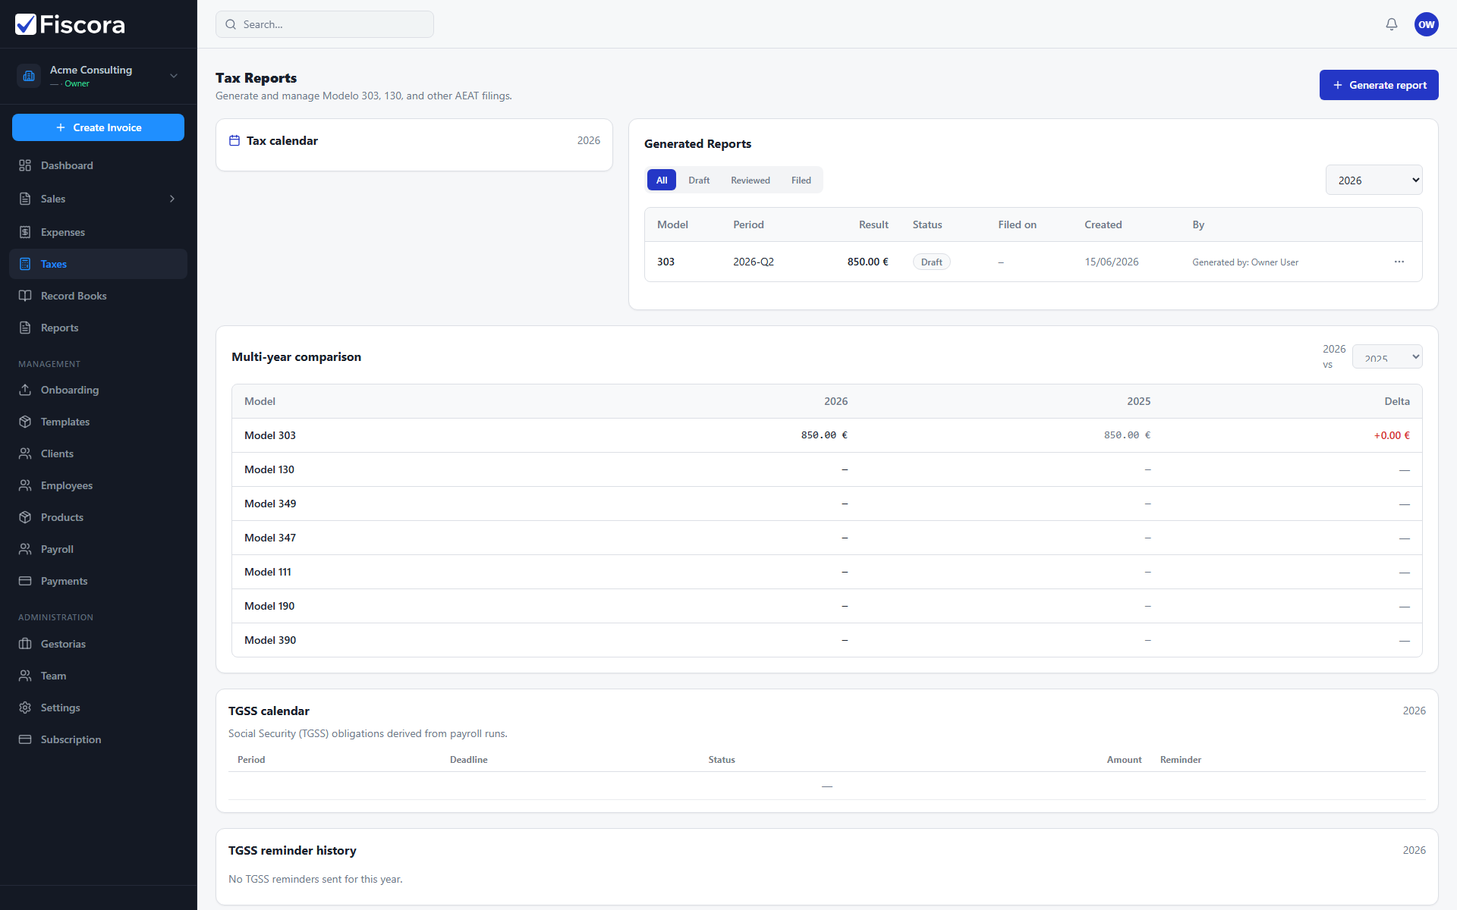Click the Payments card icon
This screenshot has height=910, width=1457.
25,581
